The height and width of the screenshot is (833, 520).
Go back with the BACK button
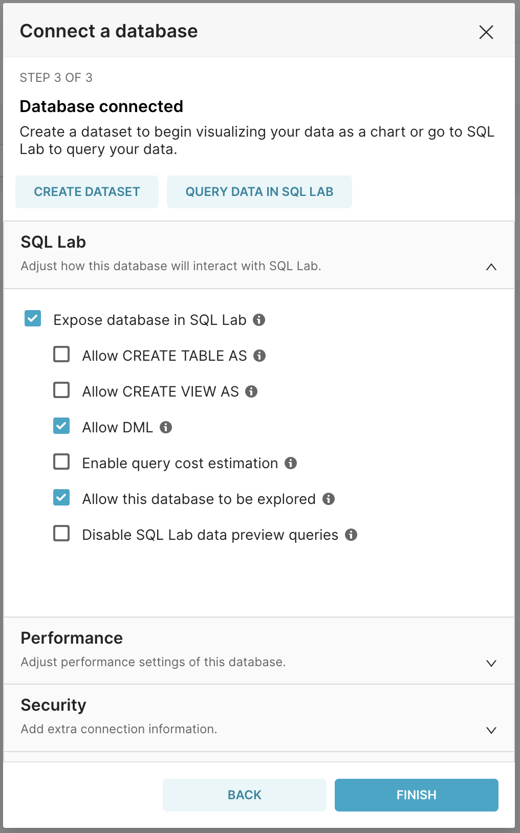[x=244, y=795]
